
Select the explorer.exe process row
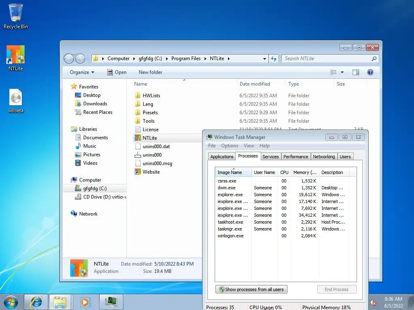tap(286, 195)
